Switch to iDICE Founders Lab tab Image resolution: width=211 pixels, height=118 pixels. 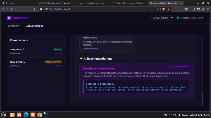point(55,3)
